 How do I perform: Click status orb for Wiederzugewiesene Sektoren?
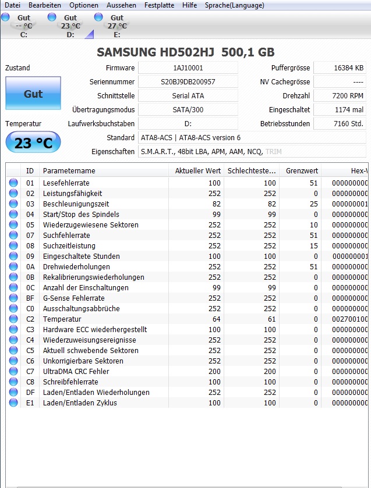(13, 225)
